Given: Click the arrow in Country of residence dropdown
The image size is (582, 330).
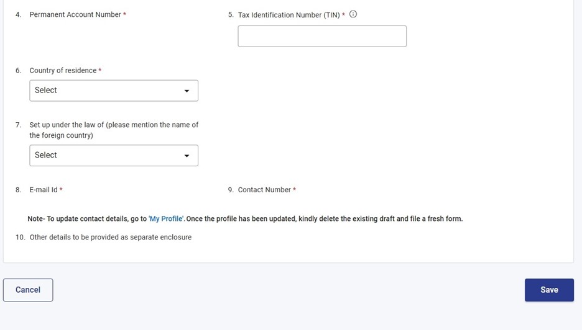Looking at the screenshot, I should point(187,91).
